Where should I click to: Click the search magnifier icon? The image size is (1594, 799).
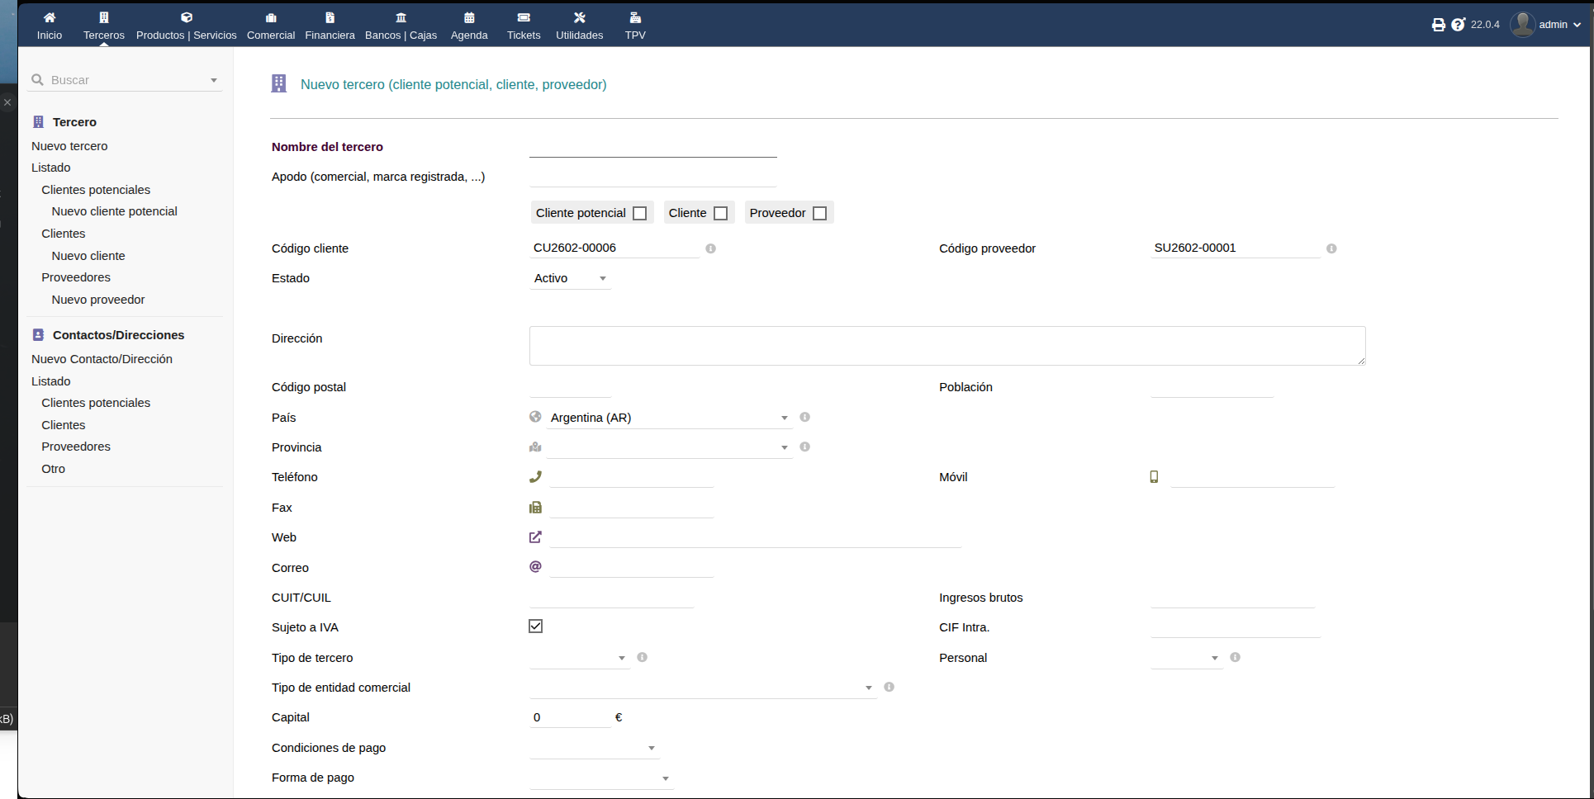37,80
